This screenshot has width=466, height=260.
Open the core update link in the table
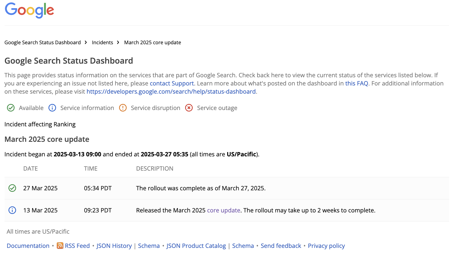click(224, 210)
